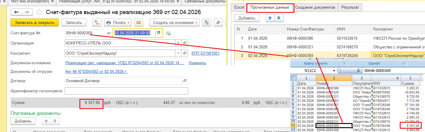Viewport: 425px width, 132px height.
Task: Click the paperclip attached files icon
Action: click(219, 22)
